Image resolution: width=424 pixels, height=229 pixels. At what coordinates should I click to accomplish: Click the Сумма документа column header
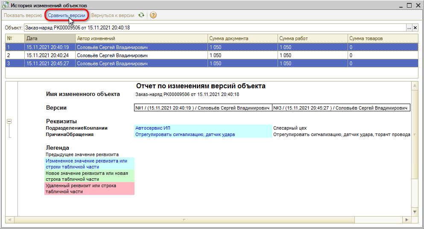coord(242,38)
